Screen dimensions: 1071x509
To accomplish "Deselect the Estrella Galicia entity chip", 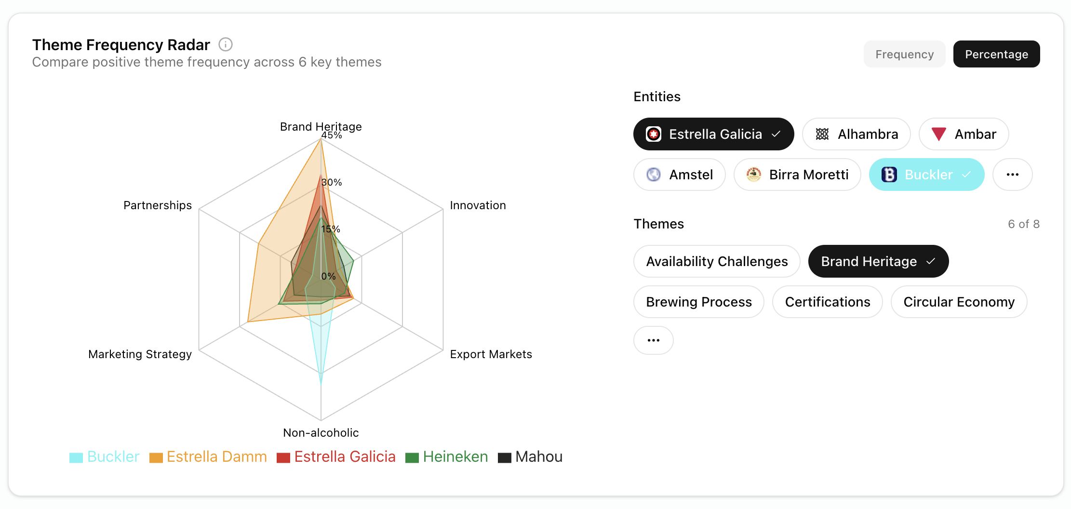I will coord(713,134).
